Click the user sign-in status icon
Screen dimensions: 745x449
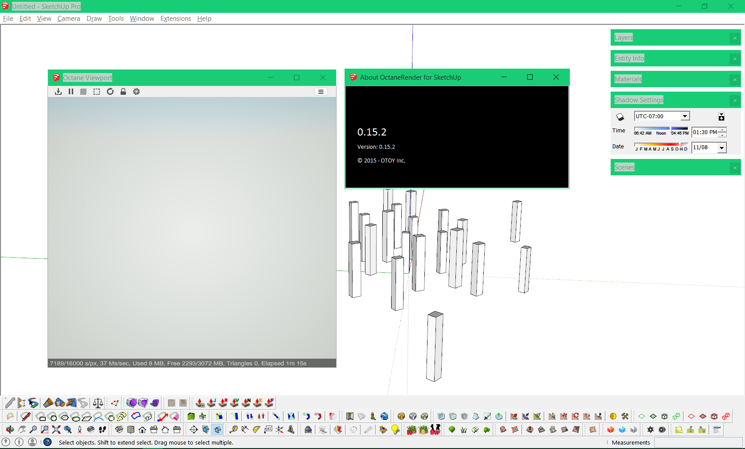(x=32, y=442)
